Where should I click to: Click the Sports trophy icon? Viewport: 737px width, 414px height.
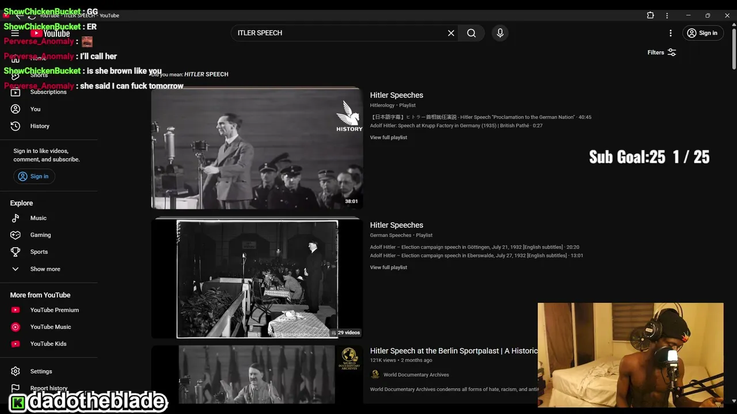[x=16, y=252]
